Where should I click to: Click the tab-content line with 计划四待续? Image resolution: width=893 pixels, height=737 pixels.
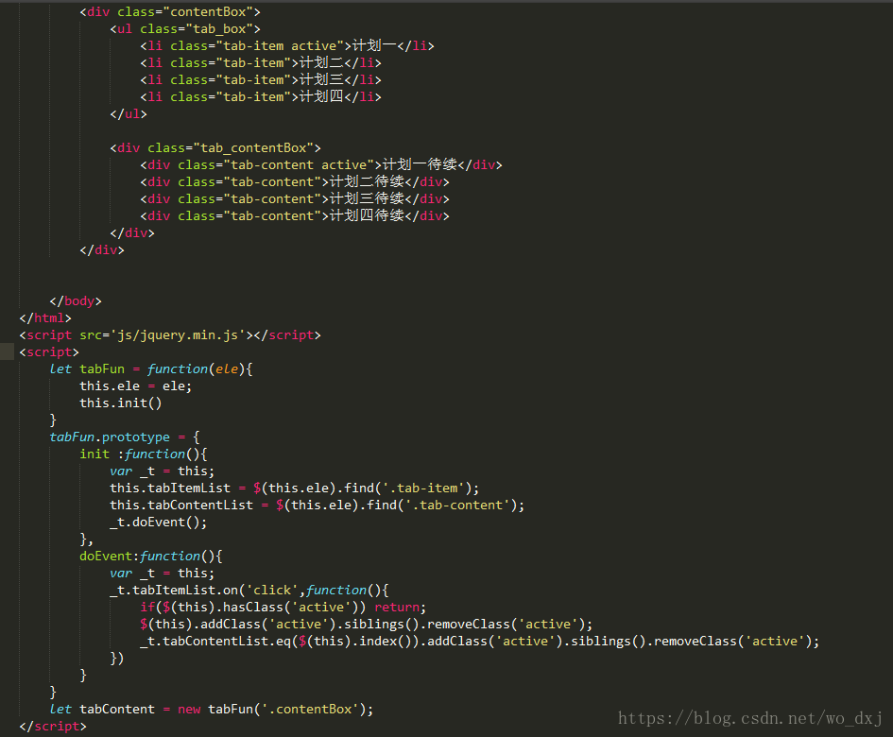pyautogui.click(x=295, y=215)
